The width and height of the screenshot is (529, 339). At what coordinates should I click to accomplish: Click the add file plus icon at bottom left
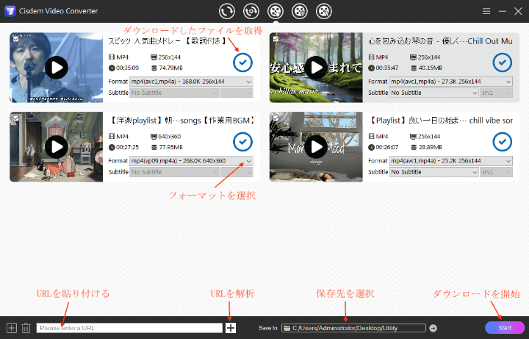coord(11,328)
